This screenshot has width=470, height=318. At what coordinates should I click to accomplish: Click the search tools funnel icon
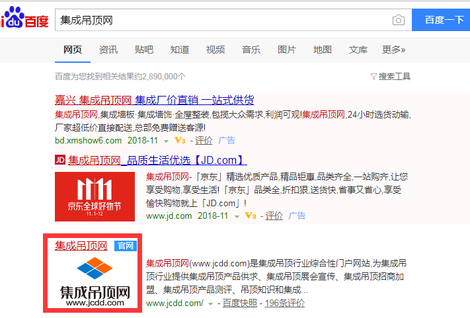point(373,77)
